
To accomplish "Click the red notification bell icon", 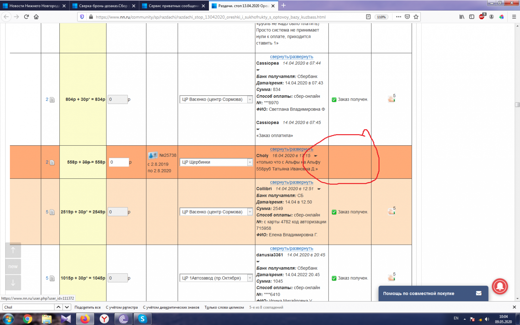I will click(x=500, y=286).
